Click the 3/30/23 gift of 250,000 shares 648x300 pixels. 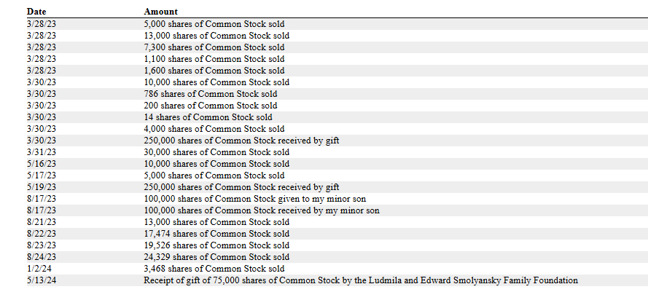coord(241,141)
